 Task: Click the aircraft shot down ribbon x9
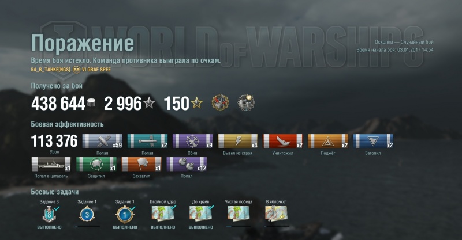tap(192, 142)
